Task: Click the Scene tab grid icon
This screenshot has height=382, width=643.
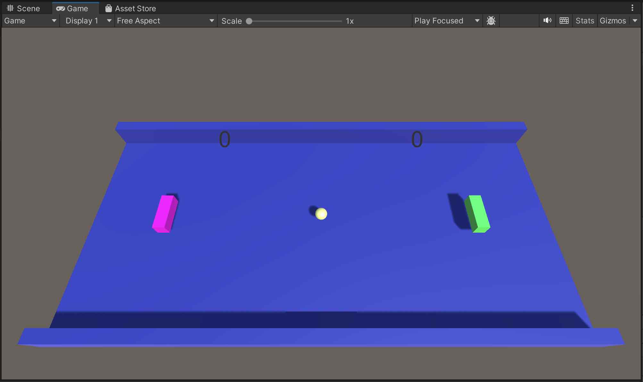Action: click(10, 8)
